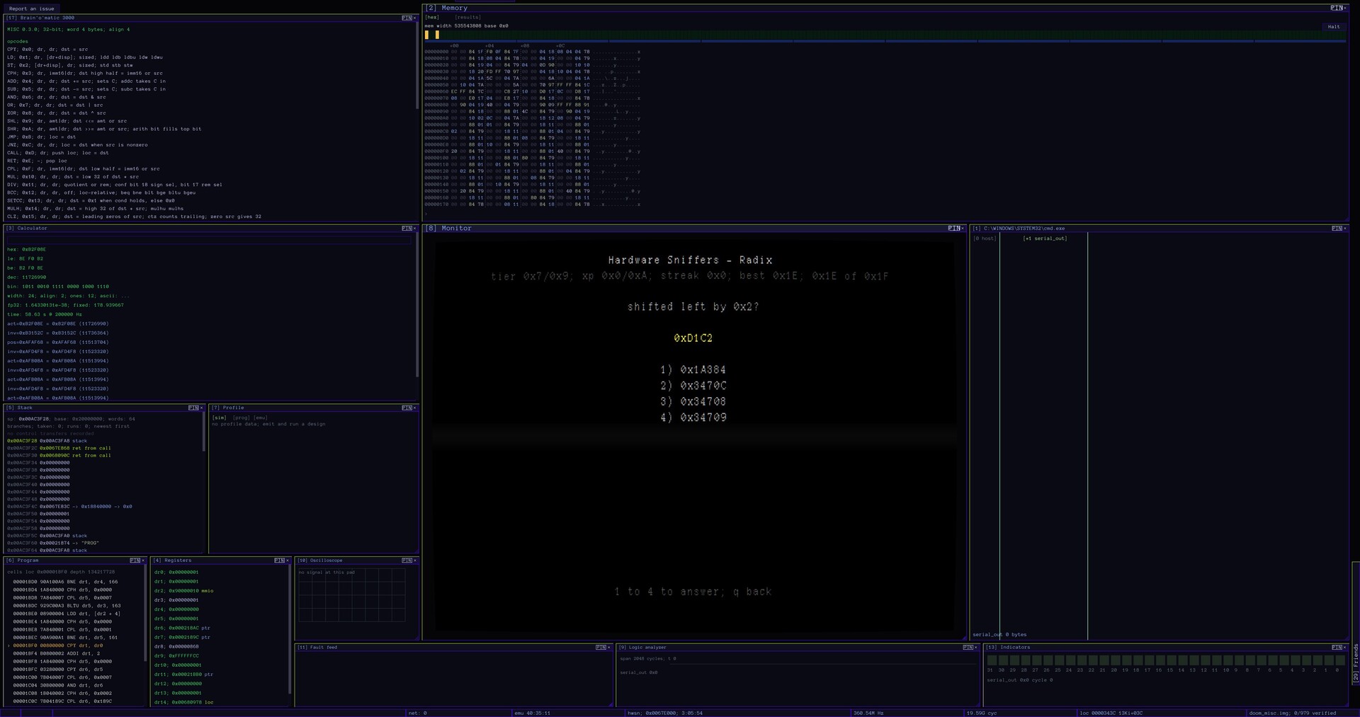Screen dimensions: 1360x717
Task: Pick answer 4) 0x34709 in Monitor
Action: pos(693,418)
